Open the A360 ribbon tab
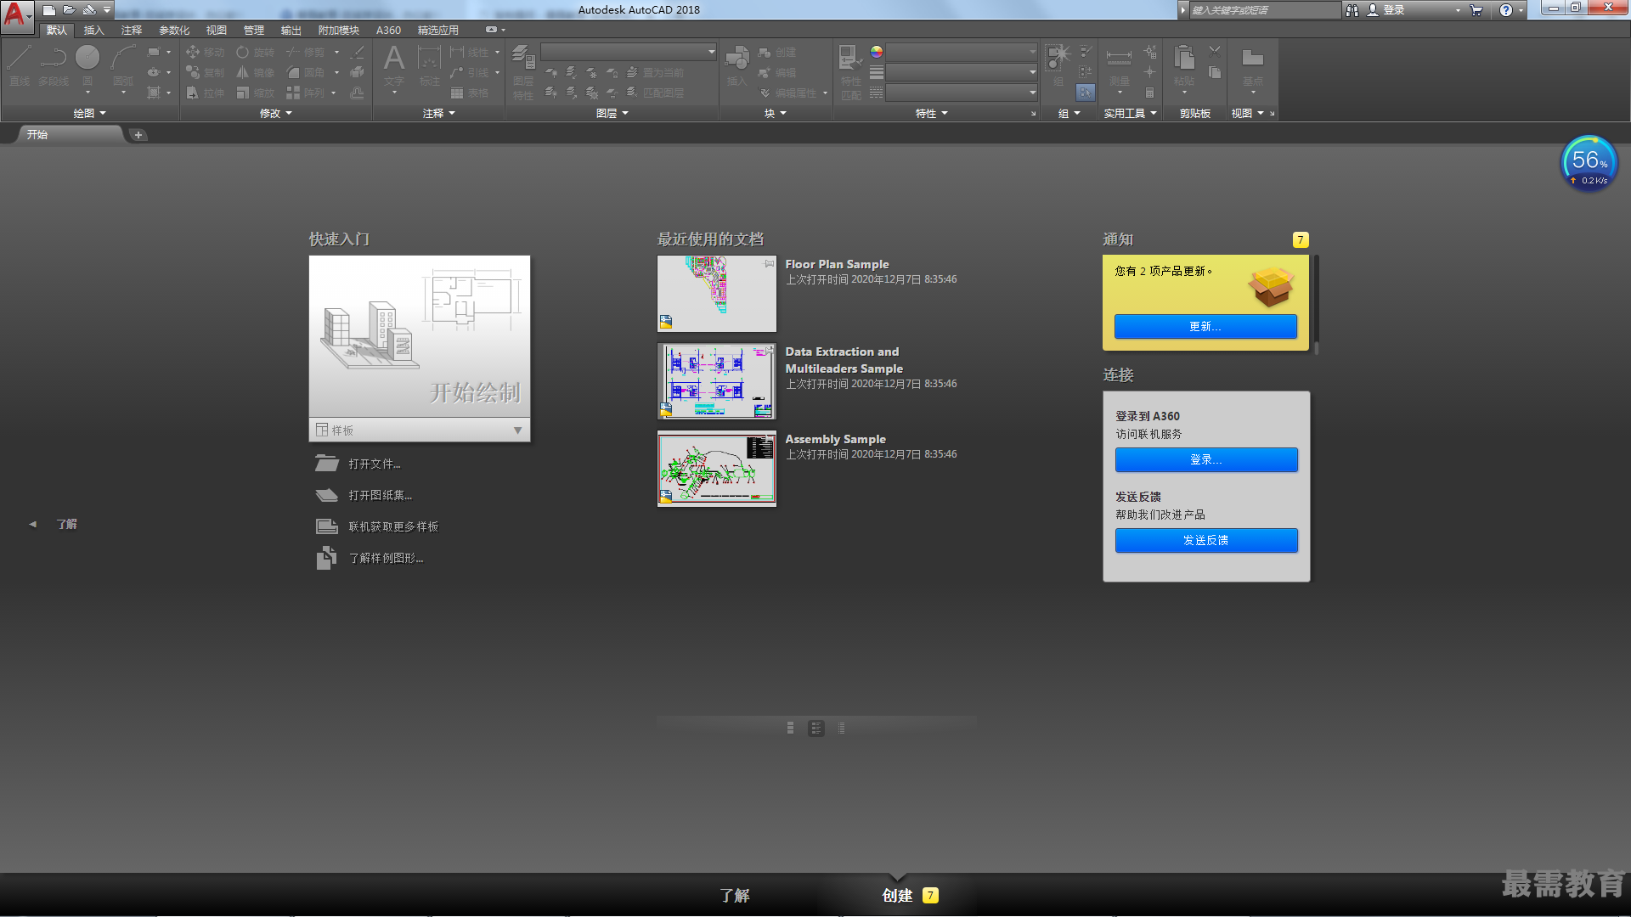Viewport: 1631px width, 917px height. [388, 30]
